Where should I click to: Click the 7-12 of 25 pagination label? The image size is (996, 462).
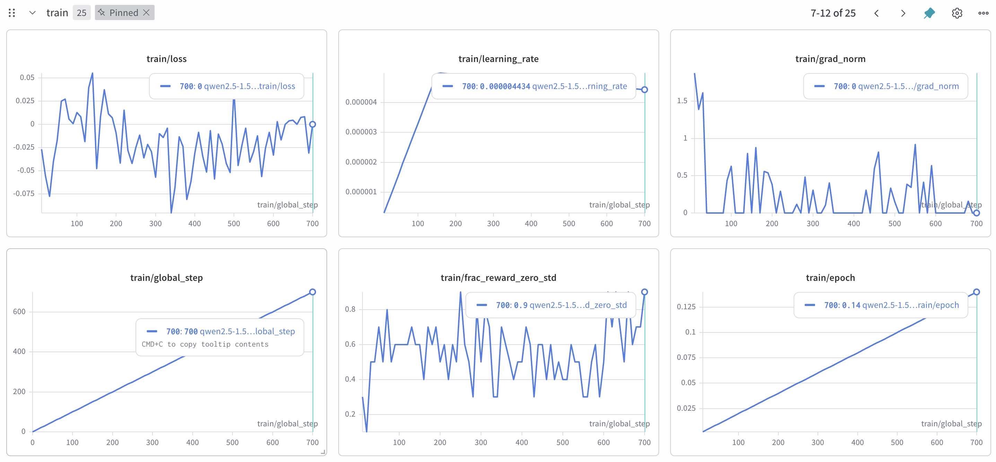pyautogui.click(x=833, y=13)
